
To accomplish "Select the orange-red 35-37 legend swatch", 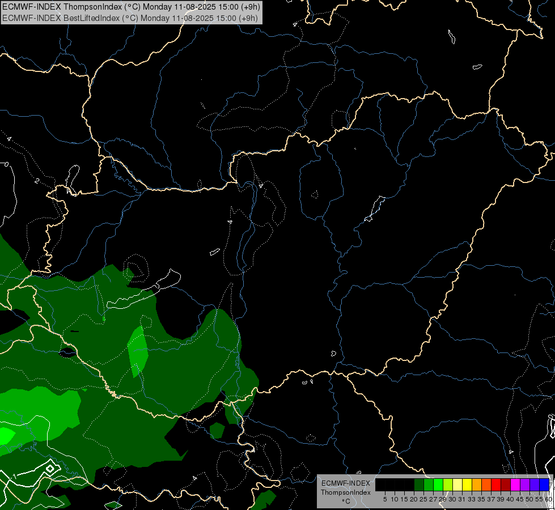I will (486, 484).
